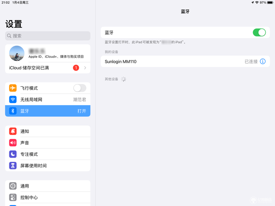The width and height of the screenshot is (275, 206).
Task: Tap the profile avatar photo
Action: coord(16,53)
